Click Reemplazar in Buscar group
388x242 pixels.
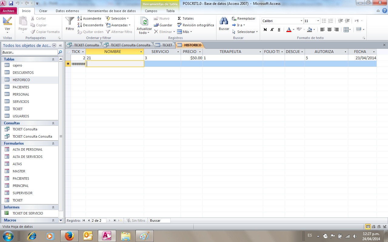point(244,18)
